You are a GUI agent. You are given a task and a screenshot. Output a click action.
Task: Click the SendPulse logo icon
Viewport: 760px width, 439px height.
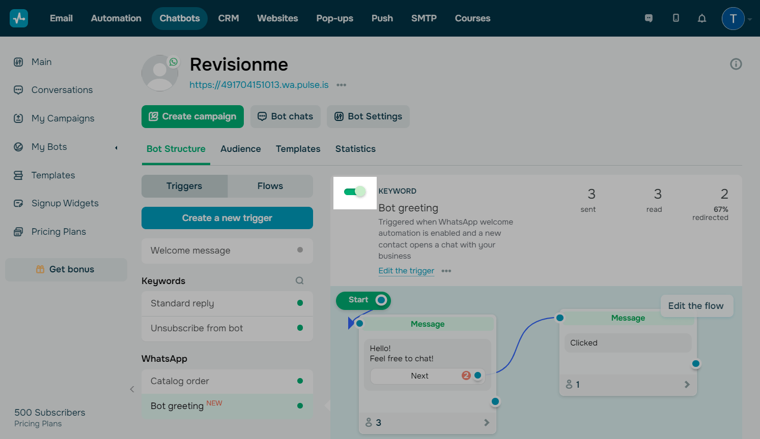(x=19, y=18)
